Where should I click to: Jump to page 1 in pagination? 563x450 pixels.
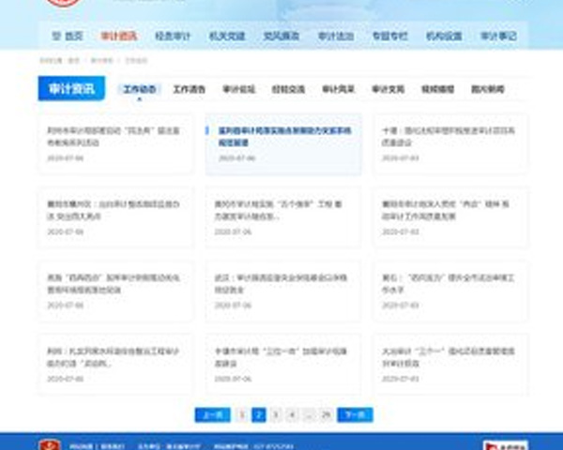[242, 414]
